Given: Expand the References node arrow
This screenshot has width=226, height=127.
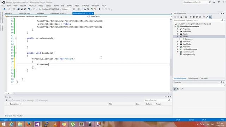Looking at the screenshot, I should [x=178, y=31].
